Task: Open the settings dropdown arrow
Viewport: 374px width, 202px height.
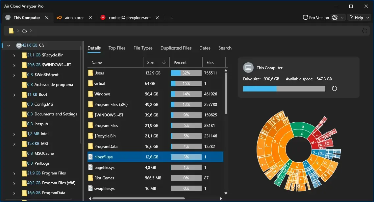Action: pos(342,18)
